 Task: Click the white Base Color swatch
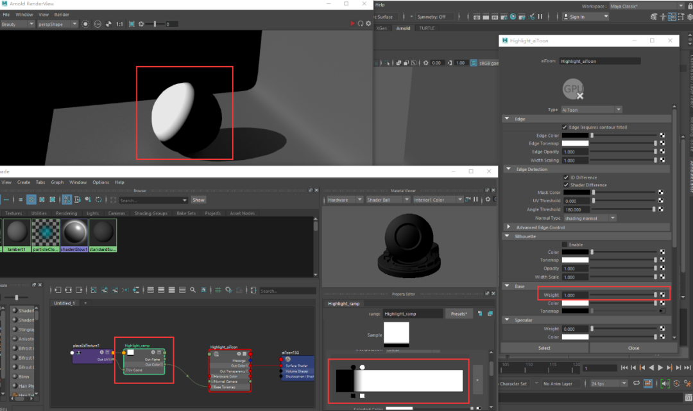(576, 302)
